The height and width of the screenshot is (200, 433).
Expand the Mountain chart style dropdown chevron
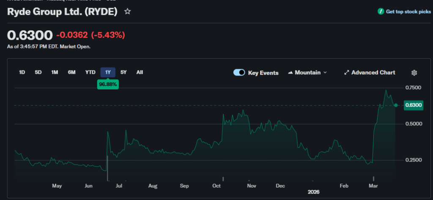click(325, 73)
